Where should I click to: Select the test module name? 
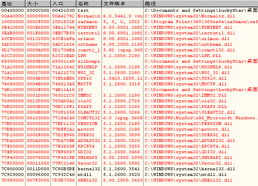tap(83, 11)
